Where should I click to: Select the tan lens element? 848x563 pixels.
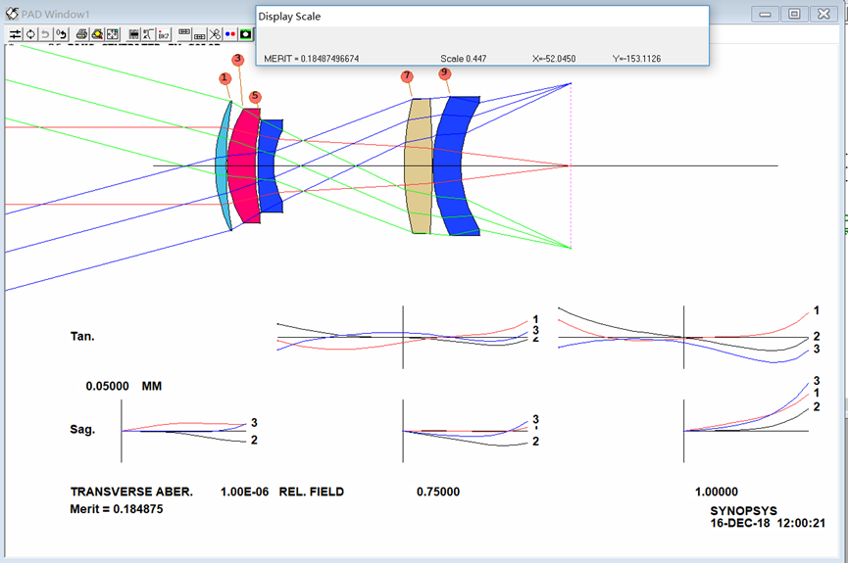click(x=418, y=165)
